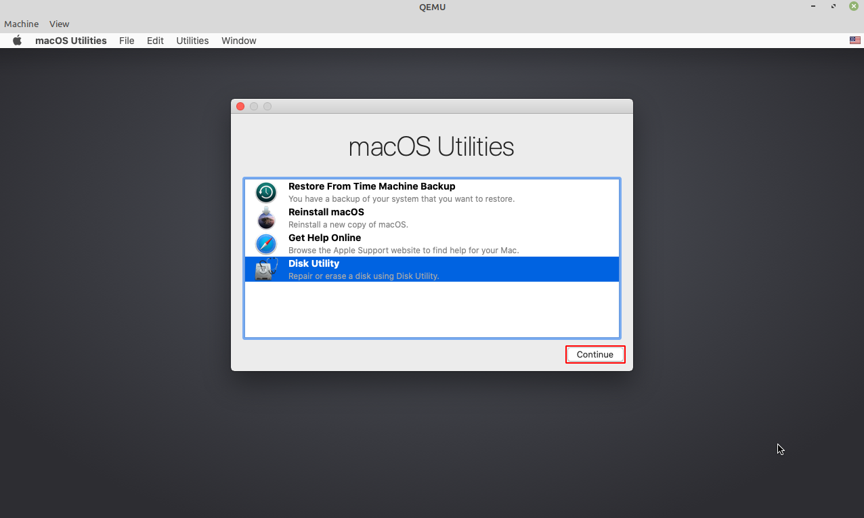Click the yellow minimize traffic light

[254, 106]
